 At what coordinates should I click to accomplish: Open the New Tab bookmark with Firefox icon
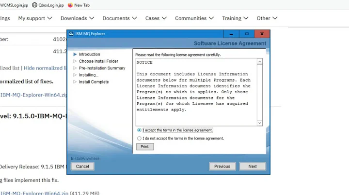pyautogui.click(x=79, y=5)
